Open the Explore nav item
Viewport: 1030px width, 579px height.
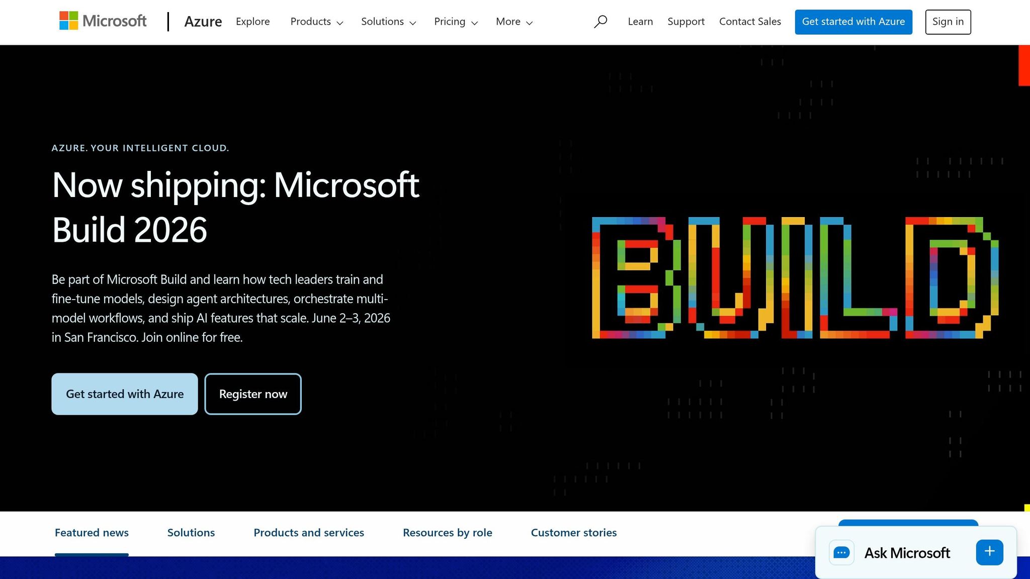coord(252,22)
